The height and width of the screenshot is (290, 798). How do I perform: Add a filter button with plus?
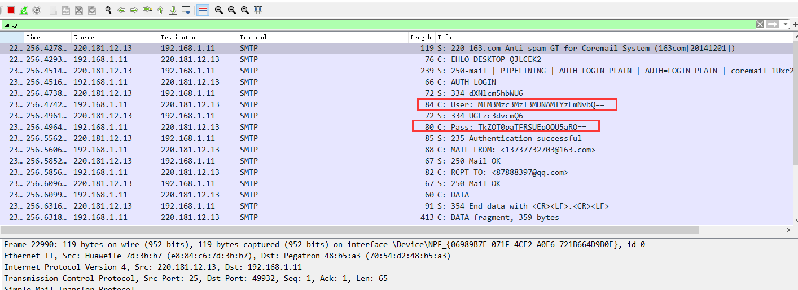pos(795,24)
